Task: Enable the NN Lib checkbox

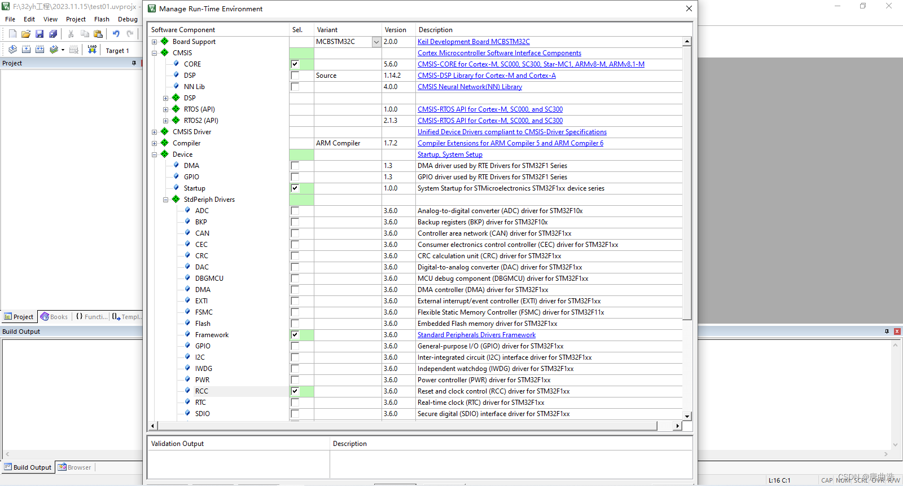Action: coord(295,87)
